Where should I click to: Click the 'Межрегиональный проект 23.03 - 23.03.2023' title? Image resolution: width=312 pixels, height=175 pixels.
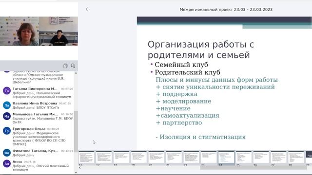pyautogui.click(x=226, y=10)
